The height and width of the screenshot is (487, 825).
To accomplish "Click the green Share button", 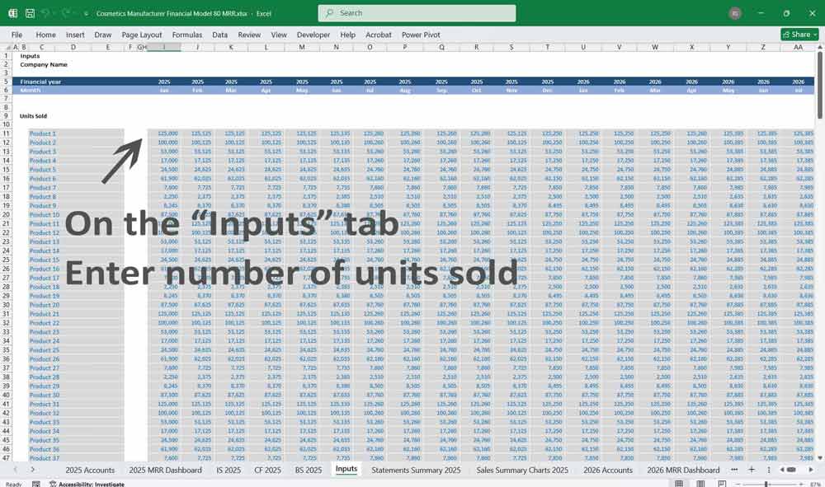I will [x=799, y=34].
